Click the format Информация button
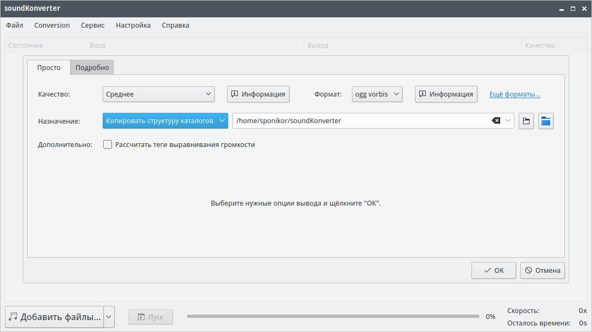The height and width of the screenshot is (332, 592). click(446, 94)
